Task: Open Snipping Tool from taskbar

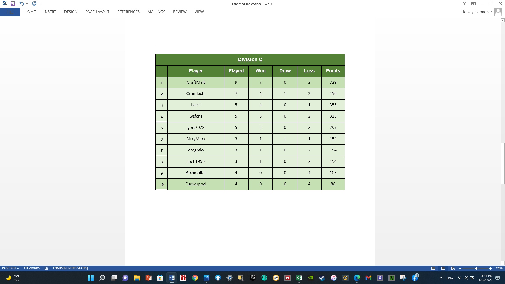Action: coord(403,278)
